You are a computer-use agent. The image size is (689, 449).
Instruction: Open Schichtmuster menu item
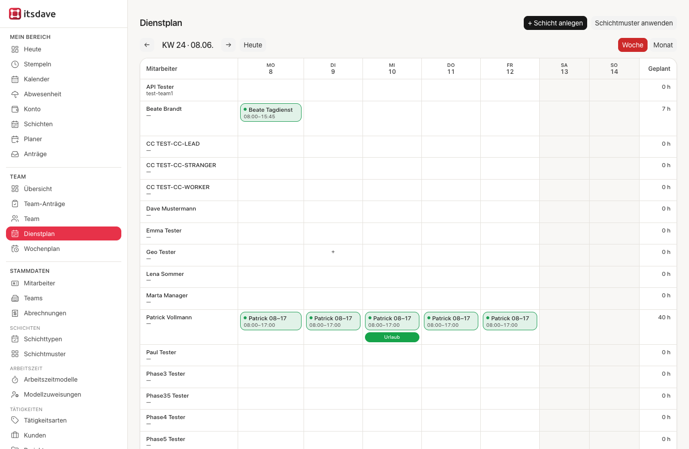coord(63,354)
